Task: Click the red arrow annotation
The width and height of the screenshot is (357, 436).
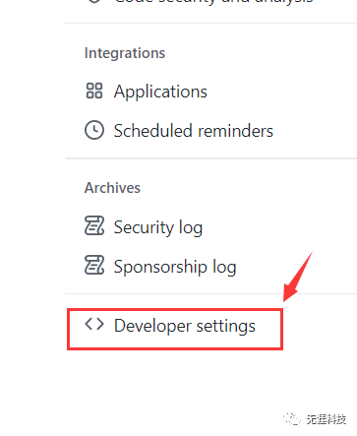Action: pos(297,278)
